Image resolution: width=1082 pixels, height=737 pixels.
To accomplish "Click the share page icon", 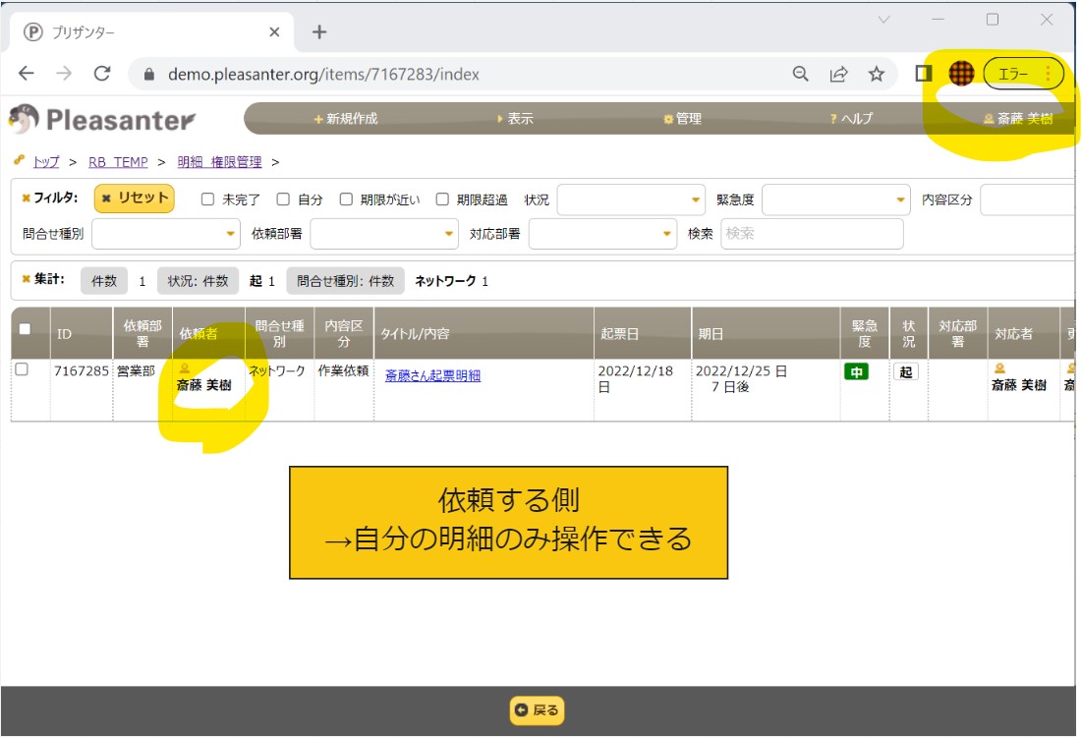I will (839, 74).
